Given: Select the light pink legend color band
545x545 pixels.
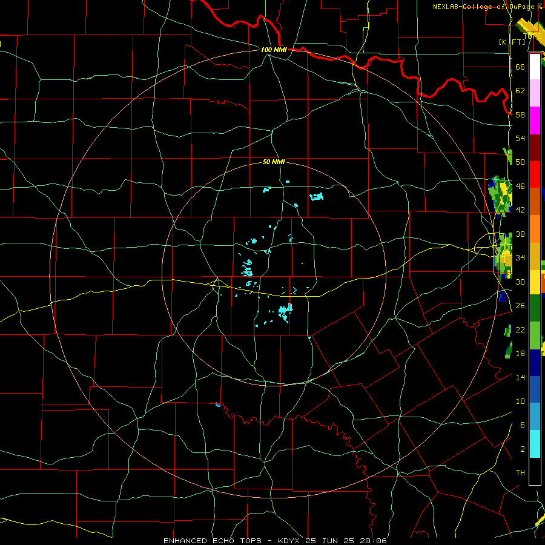Looking at the screenshot, I should (x=535, y=93).
